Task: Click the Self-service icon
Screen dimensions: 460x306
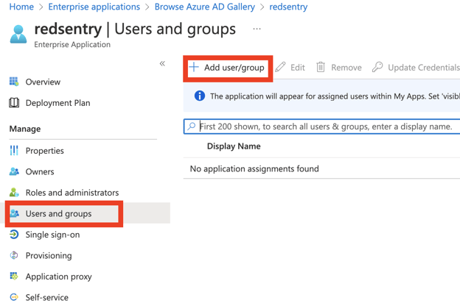Action: click(x=14, y=297)
